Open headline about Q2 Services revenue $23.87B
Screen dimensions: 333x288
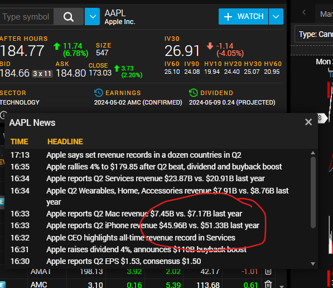156,178
